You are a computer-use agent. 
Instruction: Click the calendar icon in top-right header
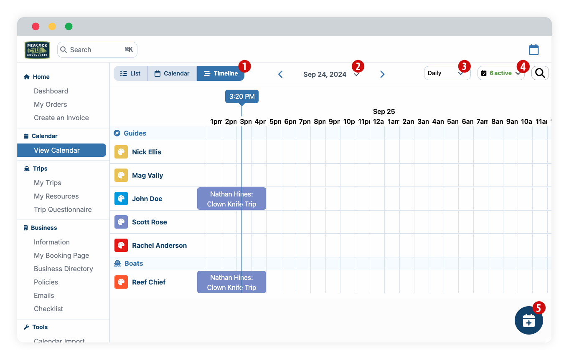533,50
